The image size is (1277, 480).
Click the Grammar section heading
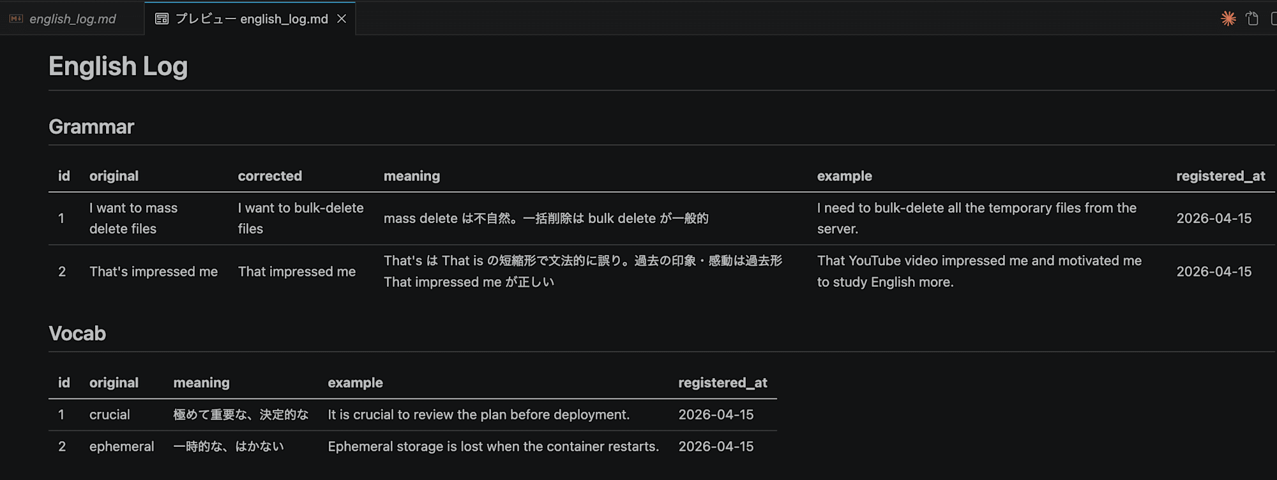click(x=91, y=127)
